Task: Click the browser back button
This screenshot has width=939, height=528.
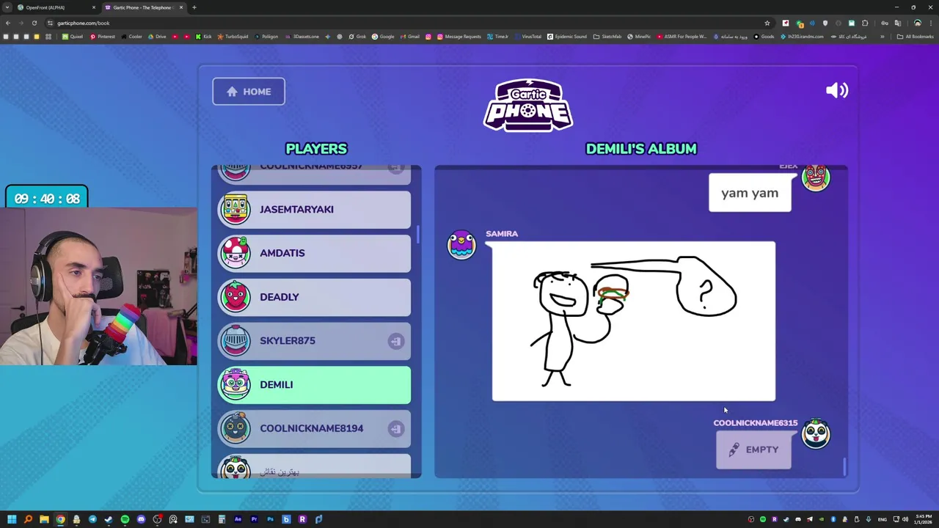Action: (x=7, y=23)
